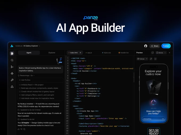Click the QR code below phone preview
This screenshot has width=181, height=135.
tap(154, 132)
